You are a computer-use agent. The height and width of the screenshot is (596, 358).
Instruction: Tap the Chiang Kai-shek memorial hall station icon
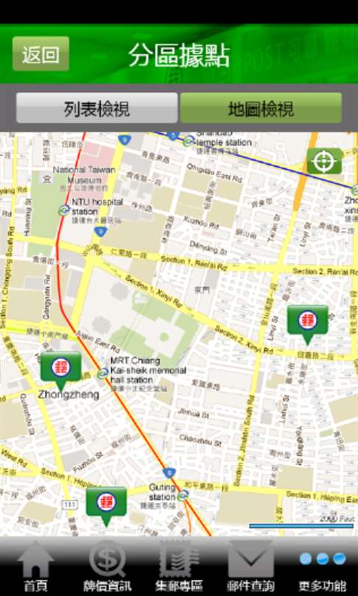tap(102, 374)
